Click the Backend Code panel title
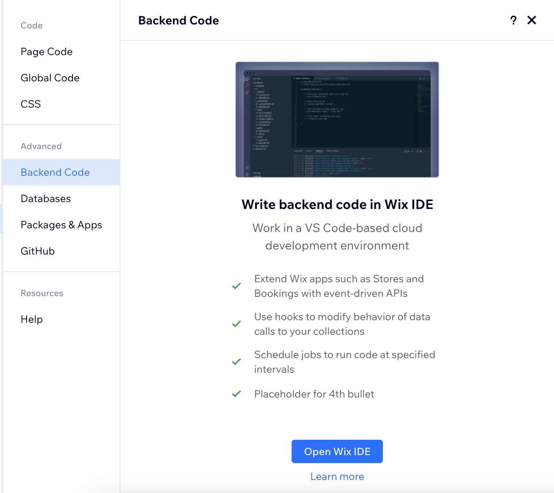 [x=178, y=20]
